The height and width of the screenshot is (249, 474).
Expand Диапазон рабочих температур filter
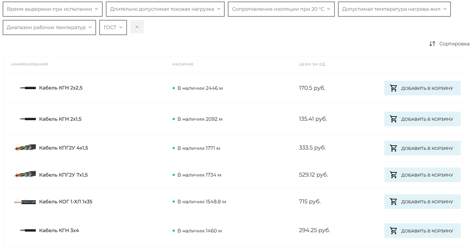click(49, 27)
